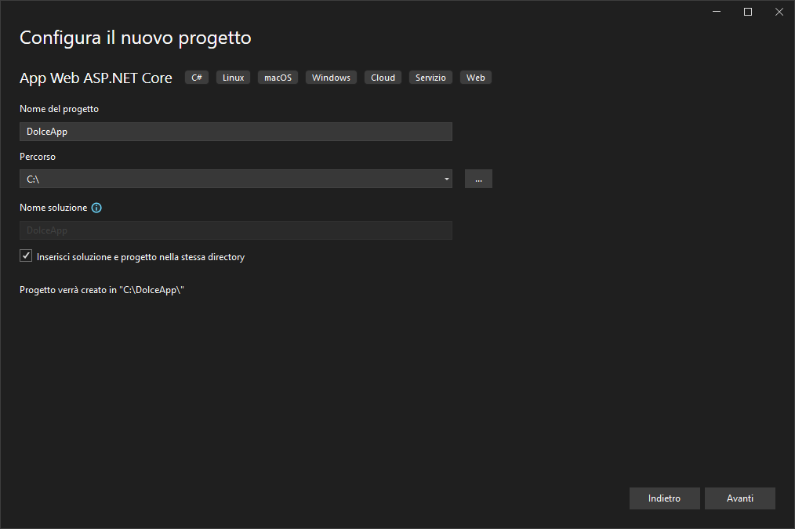This screenshot has height=529, width=795.
Task: Click the Avanti button
Action: click(x=740, y=498)
